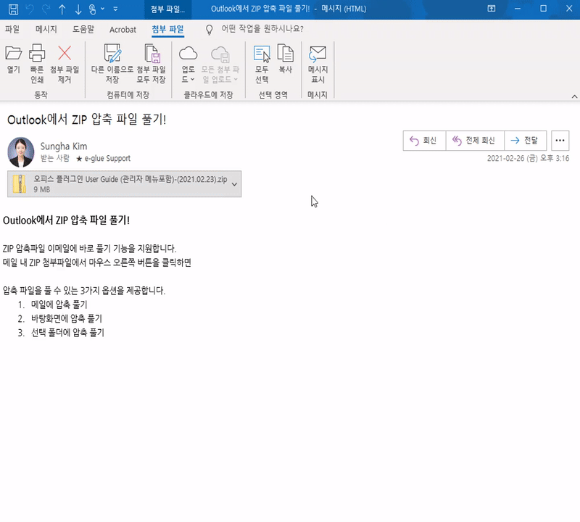Click the 모두 선택 icon
Screen dimensions: 580x522
262,64
